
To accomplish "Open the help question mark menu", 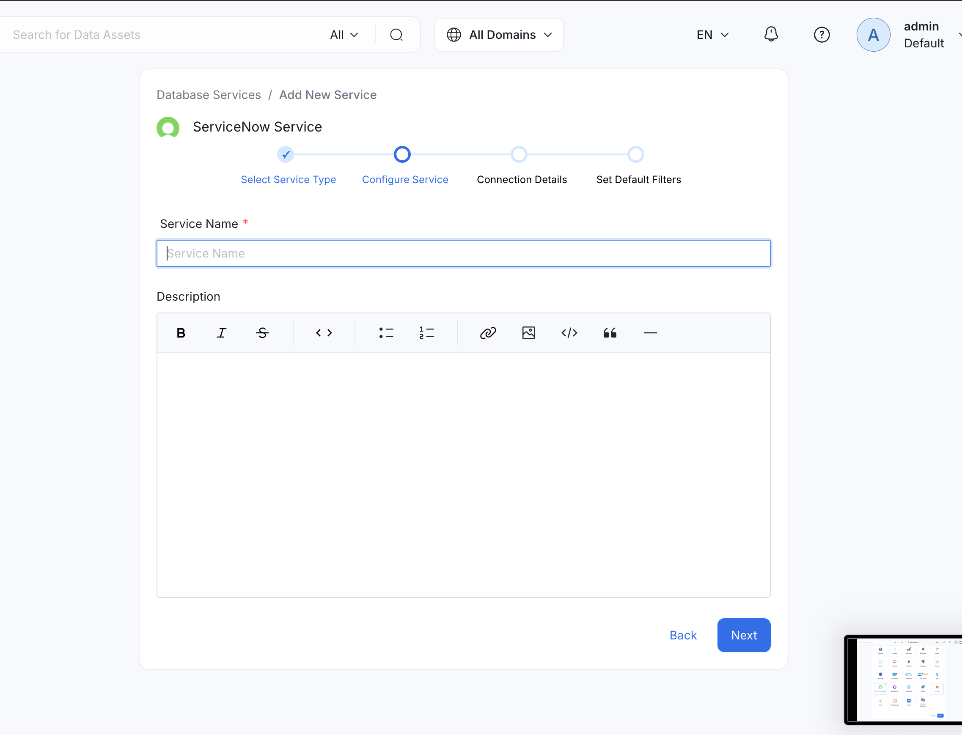I will [822, 35].
